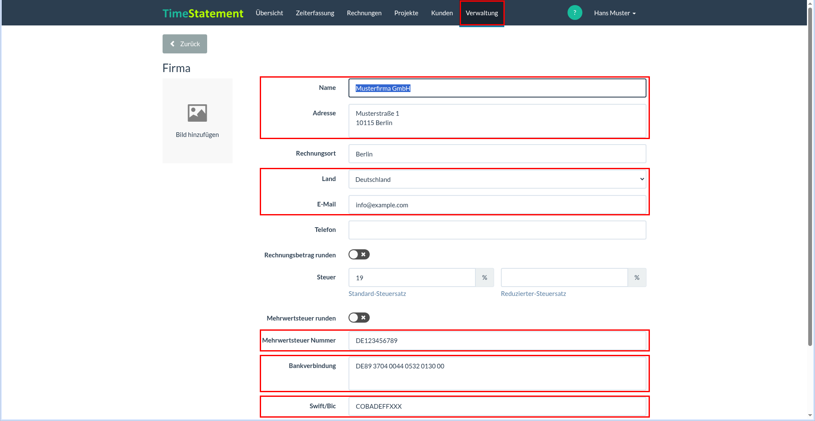The width and height of the screenshot is (815, 421).
Task: Open Kunden in the top navigation
Action: (x=442, y=13)
